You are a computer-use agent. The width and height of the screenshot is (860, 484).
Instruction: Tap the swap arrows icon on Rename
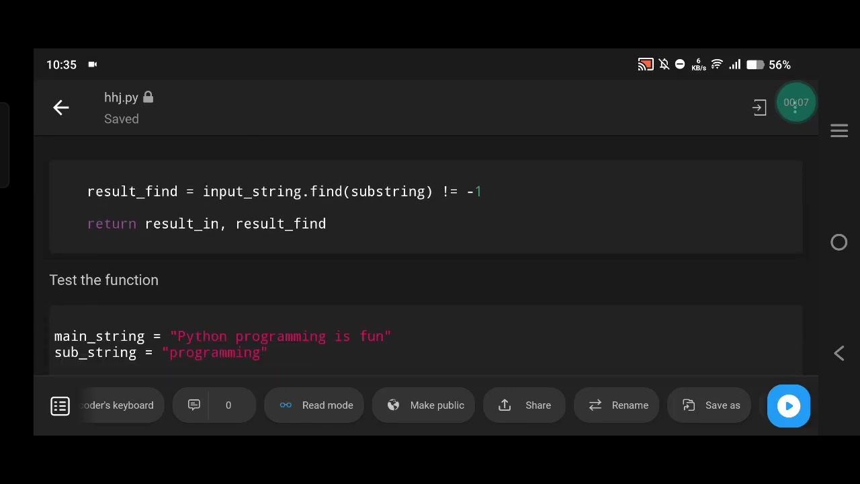(595, 405)
